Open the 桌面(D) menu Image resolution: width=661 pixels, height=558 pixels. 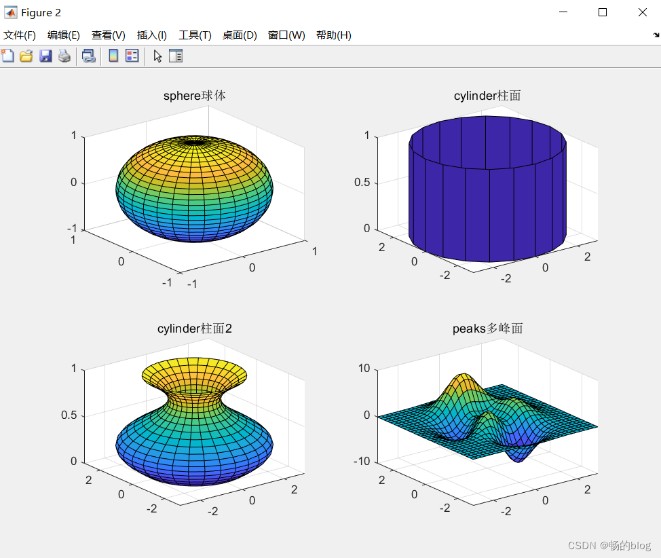tap(239, 35)
